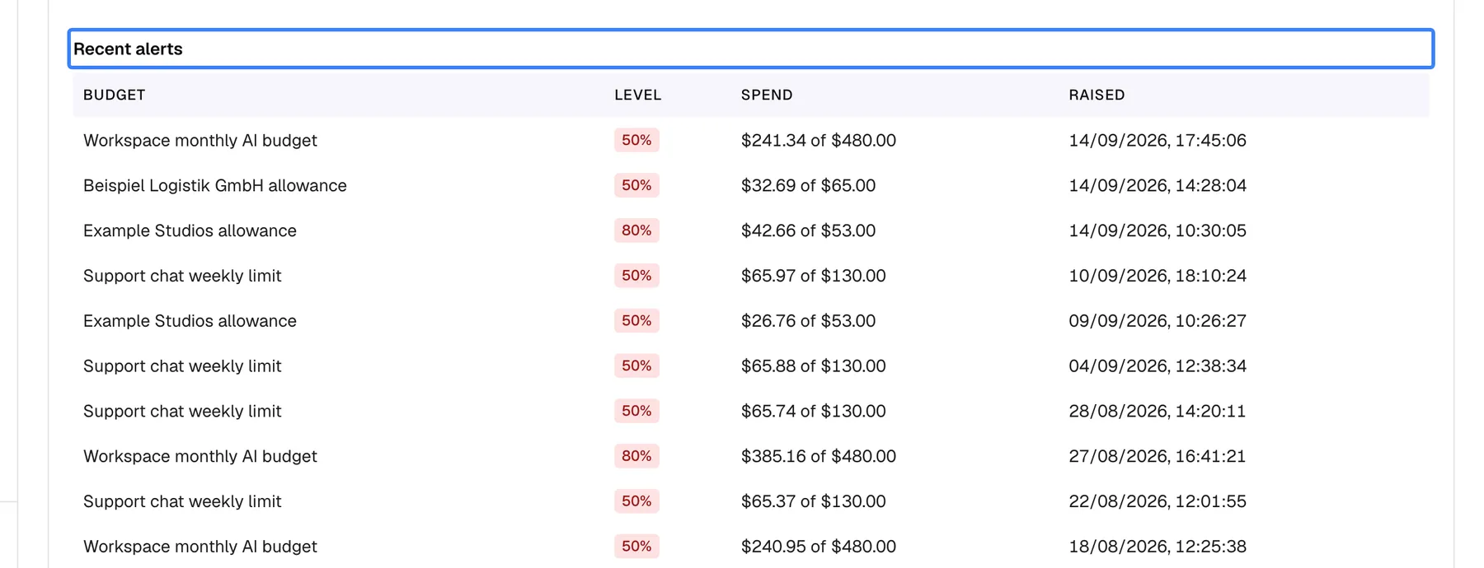The height and width of the screenshot is (568, 1484).
Task: Click 50% badge in $65.97 spend row
Action: [x=636, y=276]
